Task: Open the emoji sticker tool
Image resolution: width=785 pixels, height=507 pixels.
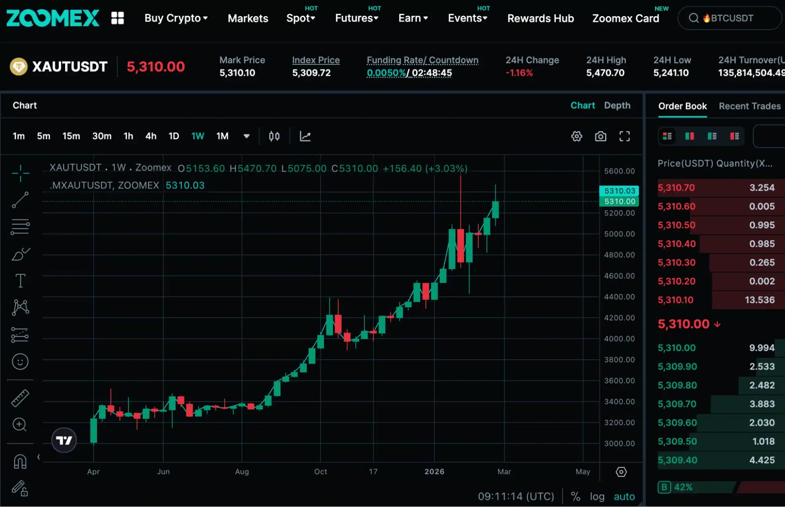Action: point(20,361)
